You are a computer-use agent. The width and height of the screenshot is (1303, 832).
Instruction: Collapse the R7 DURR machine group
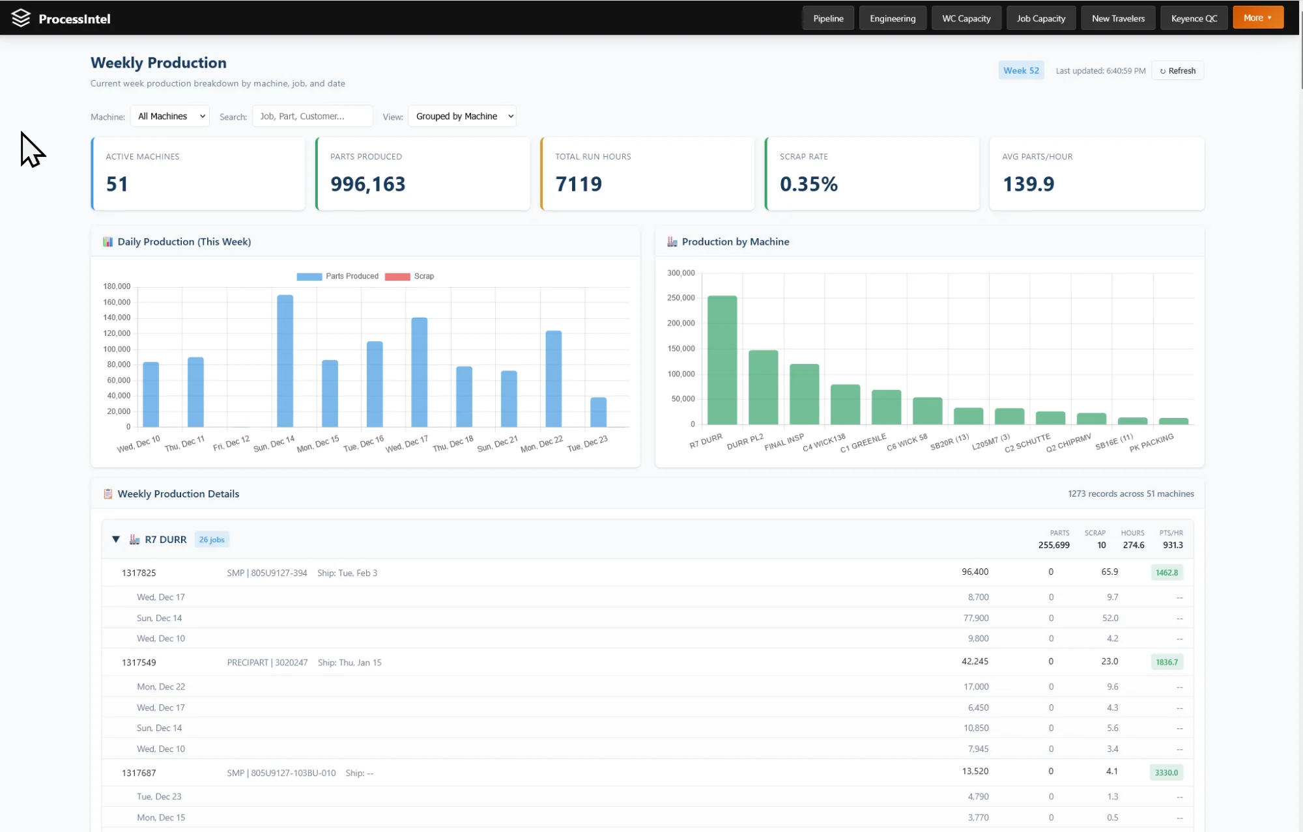click(116, 539)
